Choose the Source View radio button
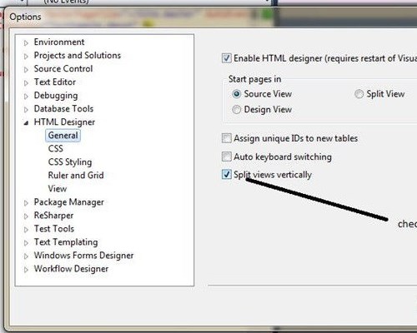This screenshot has width=417, height=333. point(236,94)
